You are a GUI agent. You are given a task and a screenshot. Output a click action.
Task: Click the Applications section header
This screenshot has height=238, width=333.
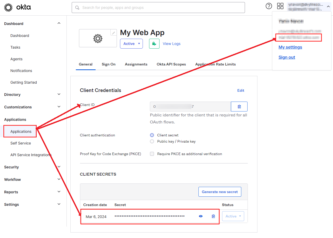point(15,120)
